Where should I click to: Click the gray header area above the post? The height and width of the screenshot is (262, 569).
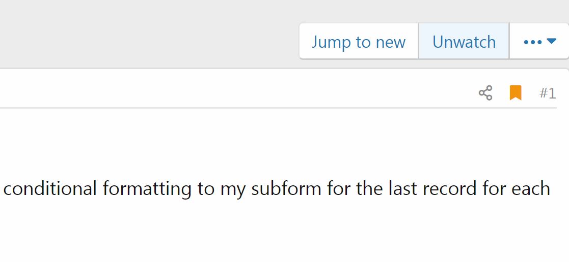pyautogui.click(x=145, y=32)
